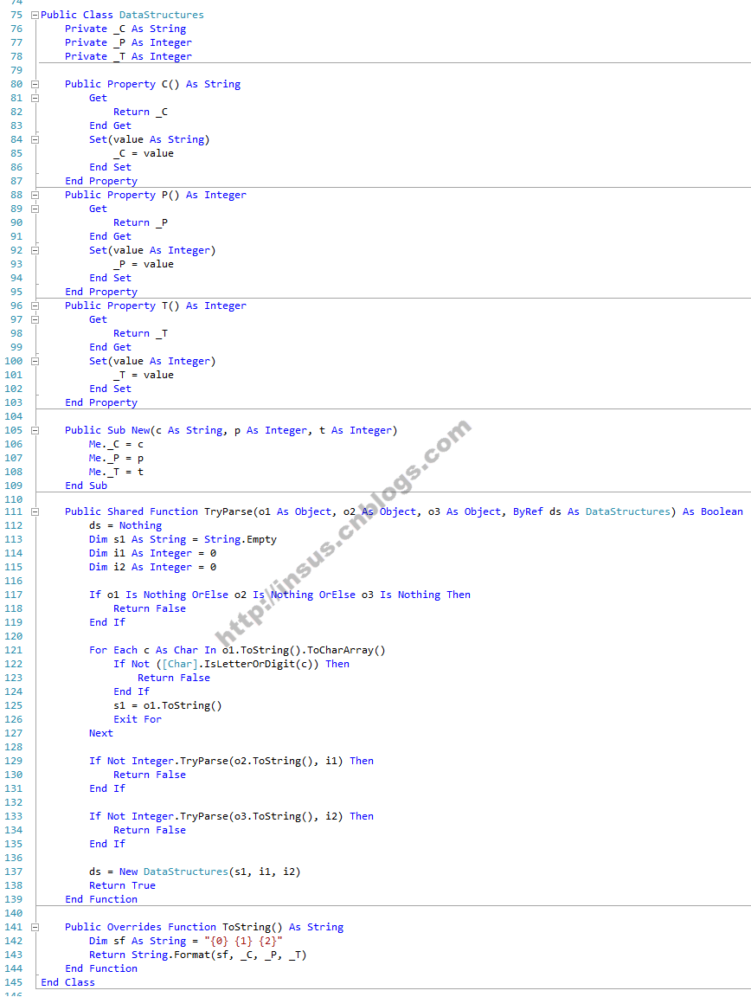Collapse the Public Class DataStructures block
Viewport: 751px width, 997px height.
pyautogui.click(x=35, y=15)
